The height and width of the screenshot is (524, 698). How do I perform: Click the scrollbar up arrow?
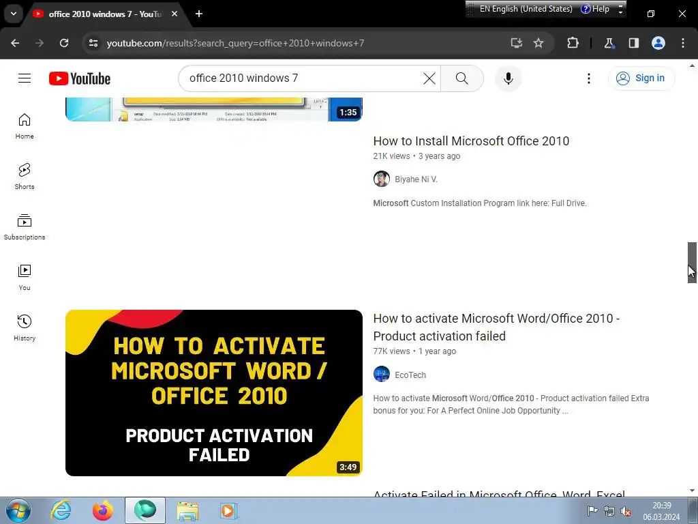pos(693,65)
